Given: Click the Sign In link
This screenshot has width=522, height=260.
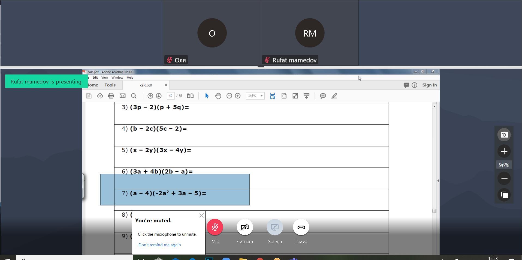Looking at the screenshot, I should point(430,85).
